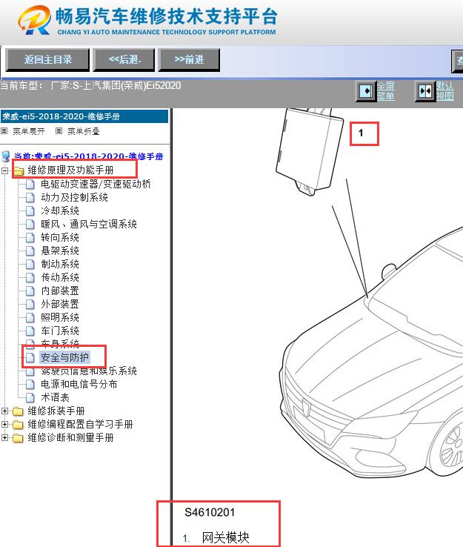Click page icon beside 外部装置
The width and height of the screenshot is (463, 547).
(30, 304)
